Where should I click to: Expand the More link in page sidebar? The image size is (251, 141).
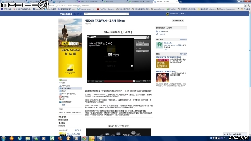[x=64, y=105]
